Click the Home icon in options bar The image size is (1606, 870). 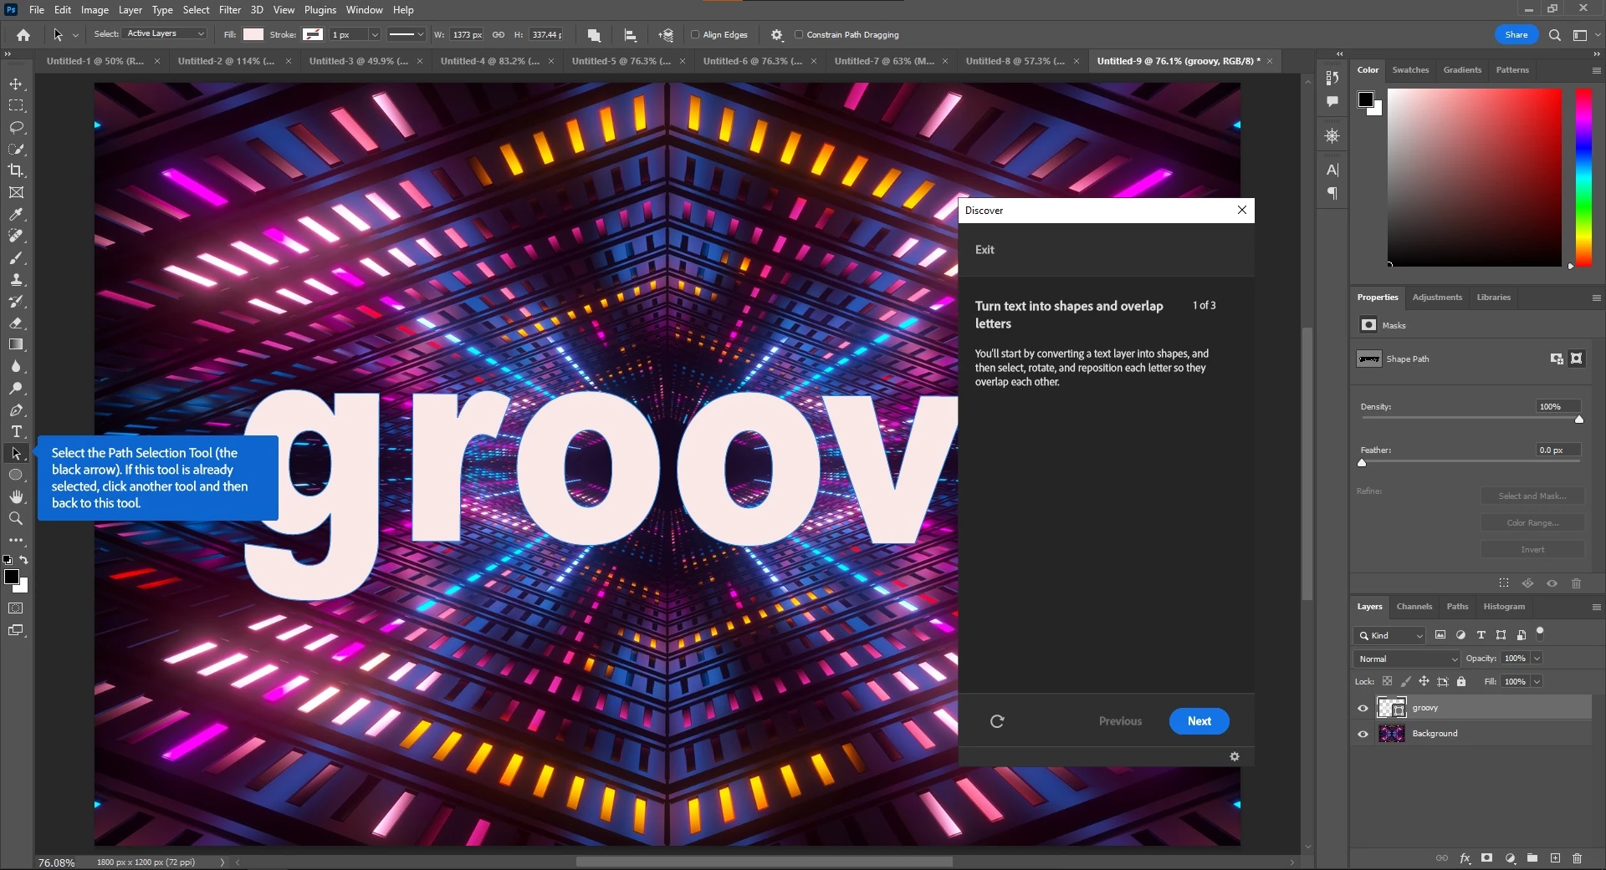(23, 35)
